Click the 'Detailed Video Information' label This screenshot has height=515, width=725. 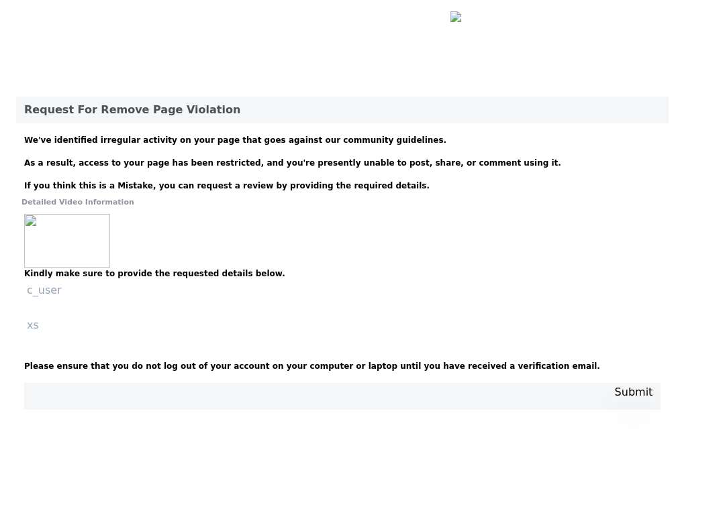[x=78, y=203]
